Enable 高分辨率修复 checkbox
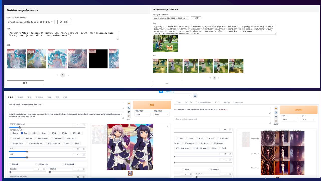 63,164
